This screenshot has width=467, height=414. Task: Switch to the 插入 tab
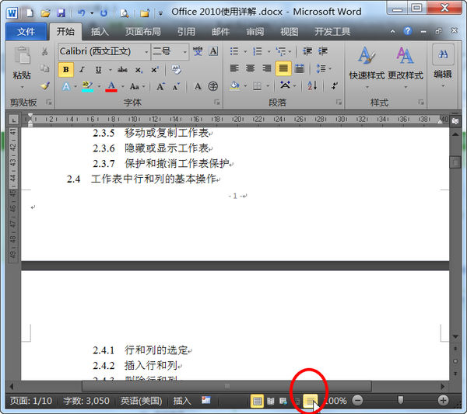100,32
